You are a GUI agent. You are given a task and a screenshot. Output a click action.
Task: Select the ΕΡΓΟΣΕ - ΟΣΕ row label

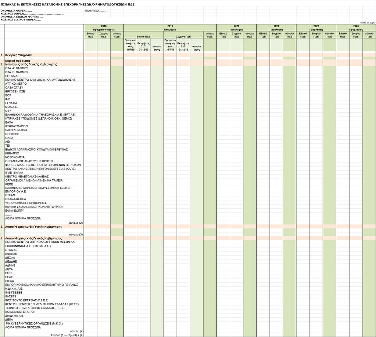[15, 91]
